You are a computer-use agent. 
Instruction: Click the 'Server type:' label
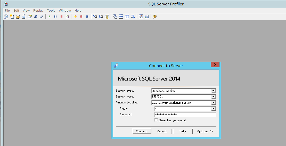click(125, 91)
